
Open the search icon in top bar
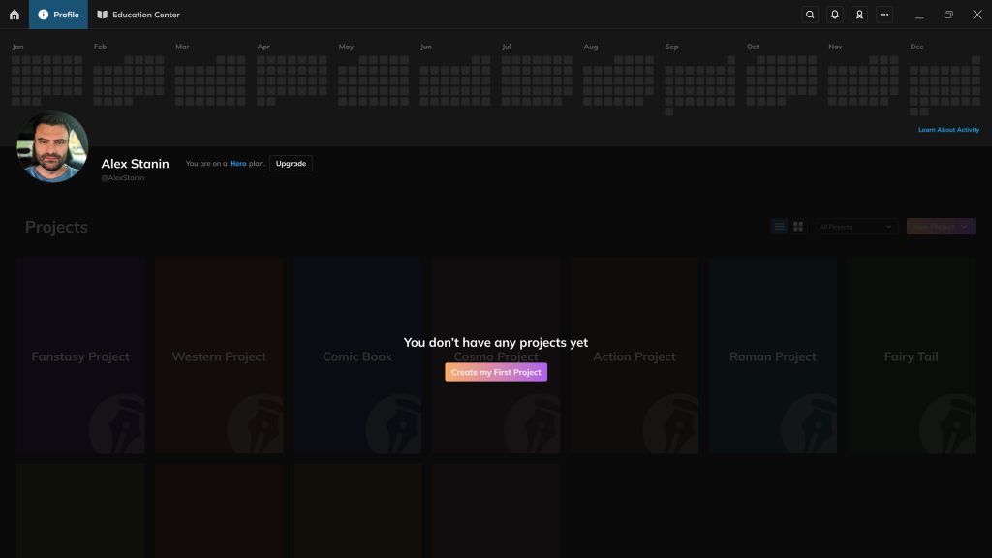tap(811, 15)
